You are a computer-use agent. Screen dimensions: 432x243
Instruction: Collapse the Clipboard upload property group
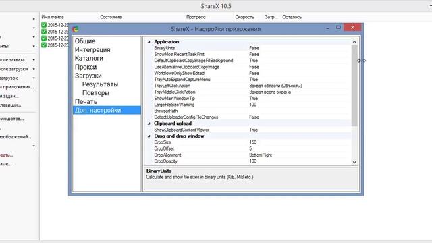click(148, 124)
